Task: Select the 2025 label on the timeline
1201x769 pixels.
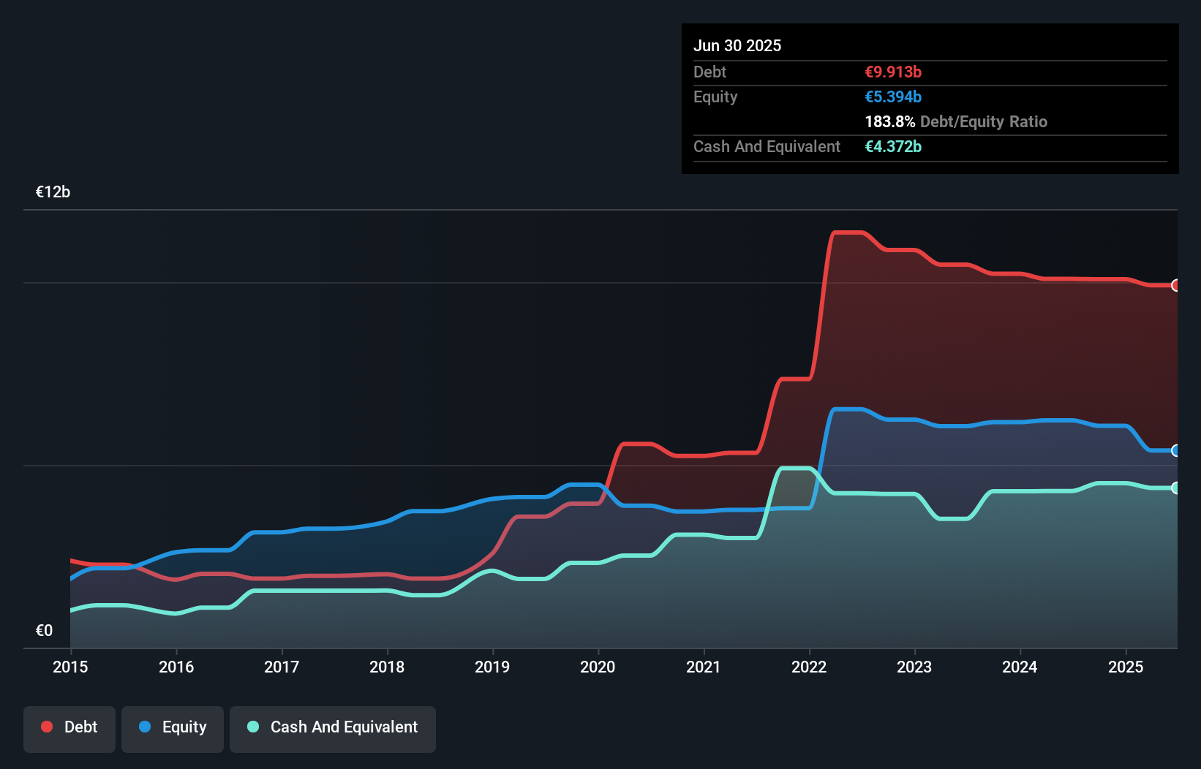Action: (x=1126, y=667)
